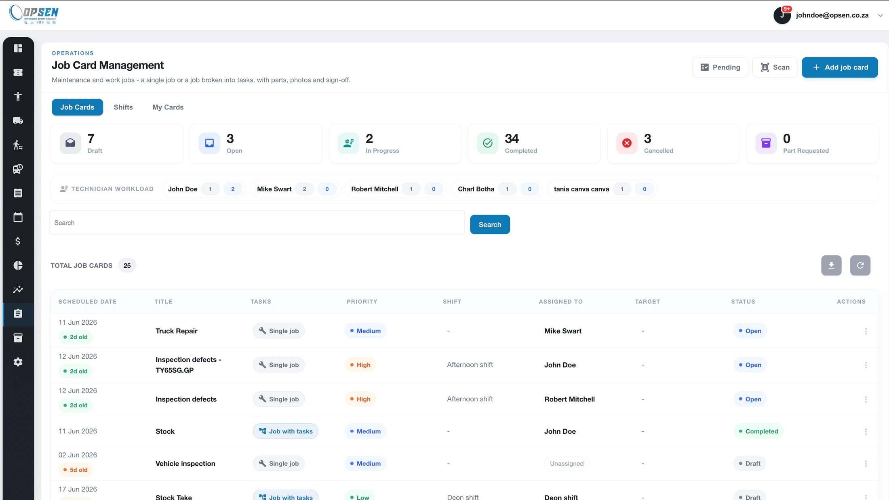The width and height of the screenshot is (889, 500).
Task: Click the download export icon button
Action: tap(831, 265)
